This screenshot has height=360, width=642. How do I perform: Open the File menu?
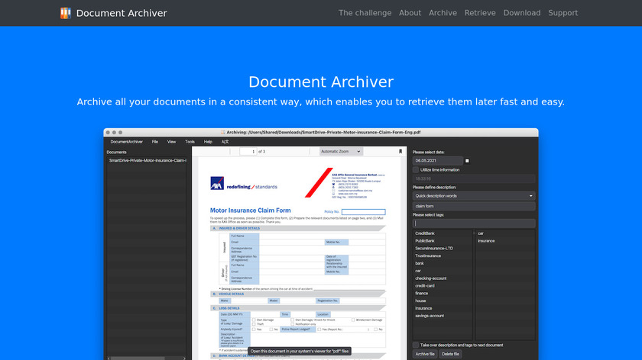tap(155, 142)
